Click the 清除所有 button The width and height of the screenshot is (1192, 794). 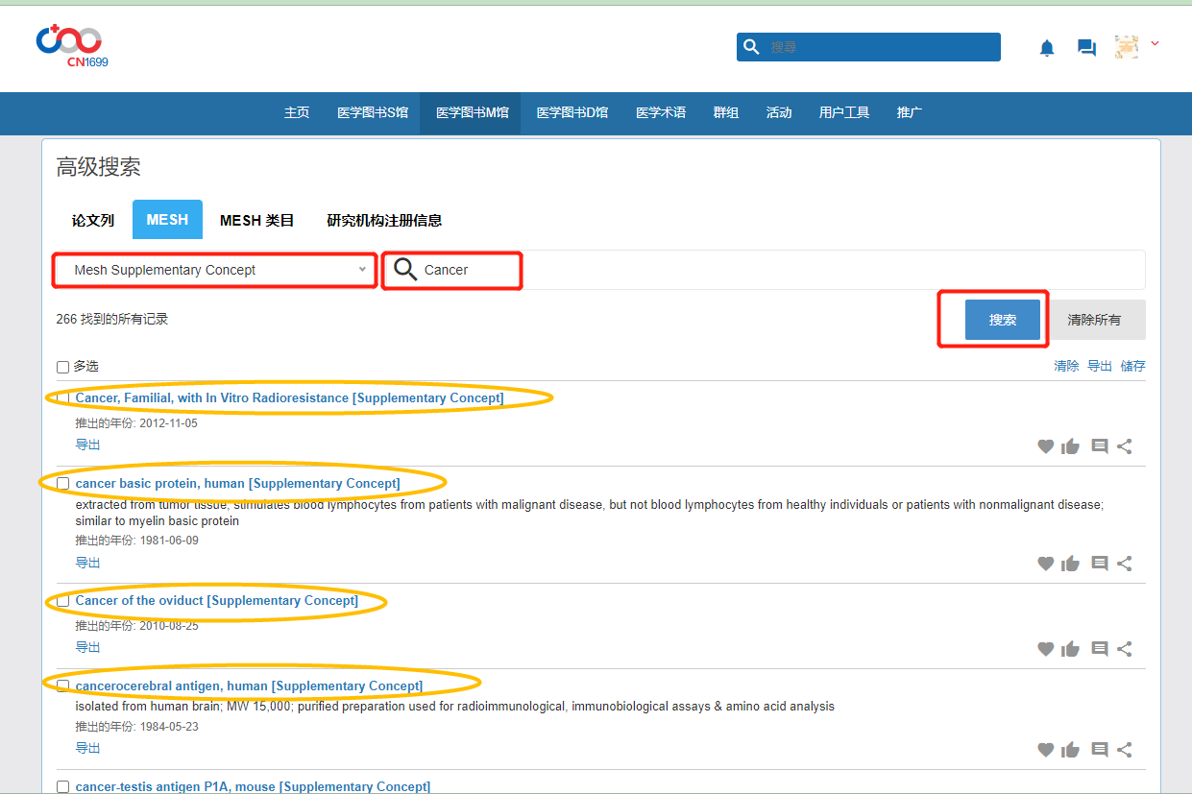pos(1093,320)
